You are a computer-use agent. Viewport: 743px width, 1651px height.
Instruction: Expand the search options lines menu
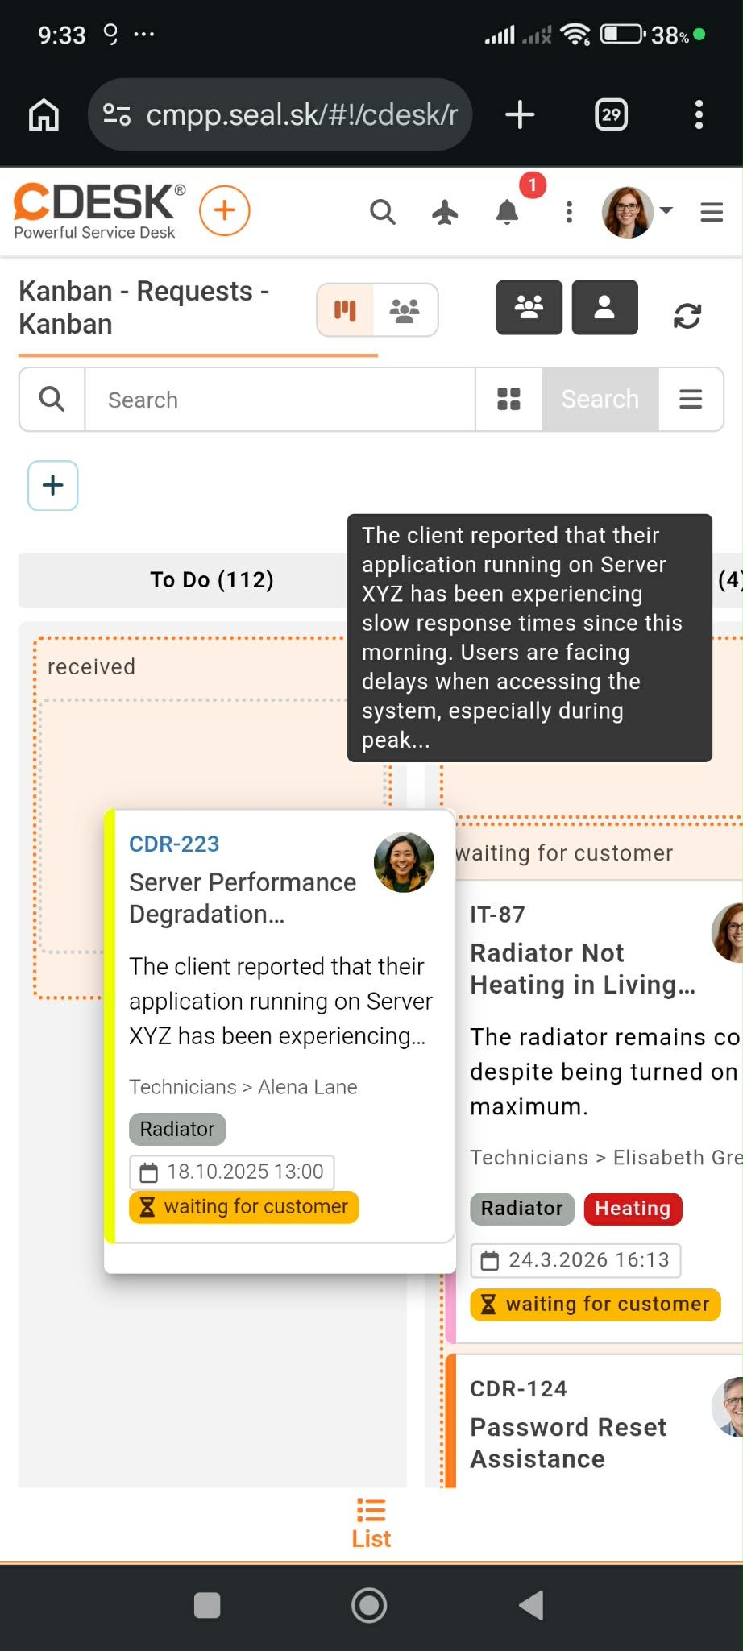pyautogui.click(x=691, y=400)
